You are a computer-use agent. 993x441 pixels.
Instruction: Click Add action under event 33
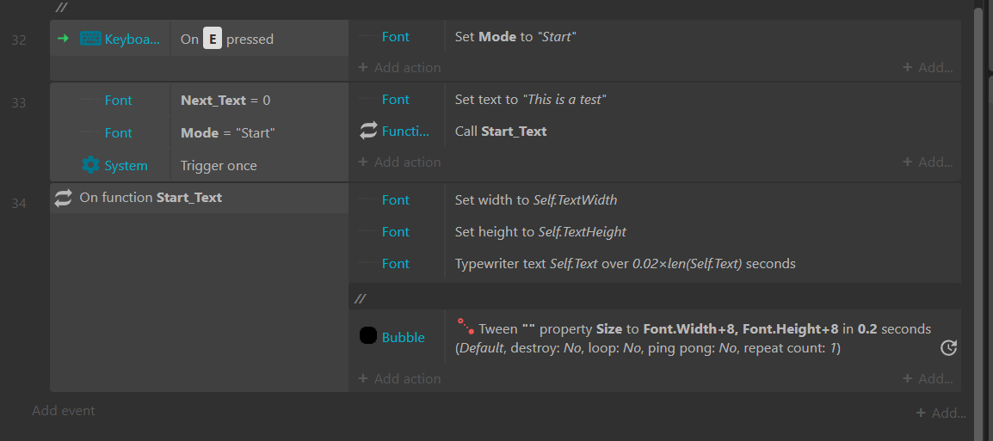399,162
